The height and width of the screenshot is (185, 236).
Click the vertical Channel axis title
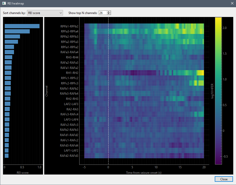tap(46, 91)
